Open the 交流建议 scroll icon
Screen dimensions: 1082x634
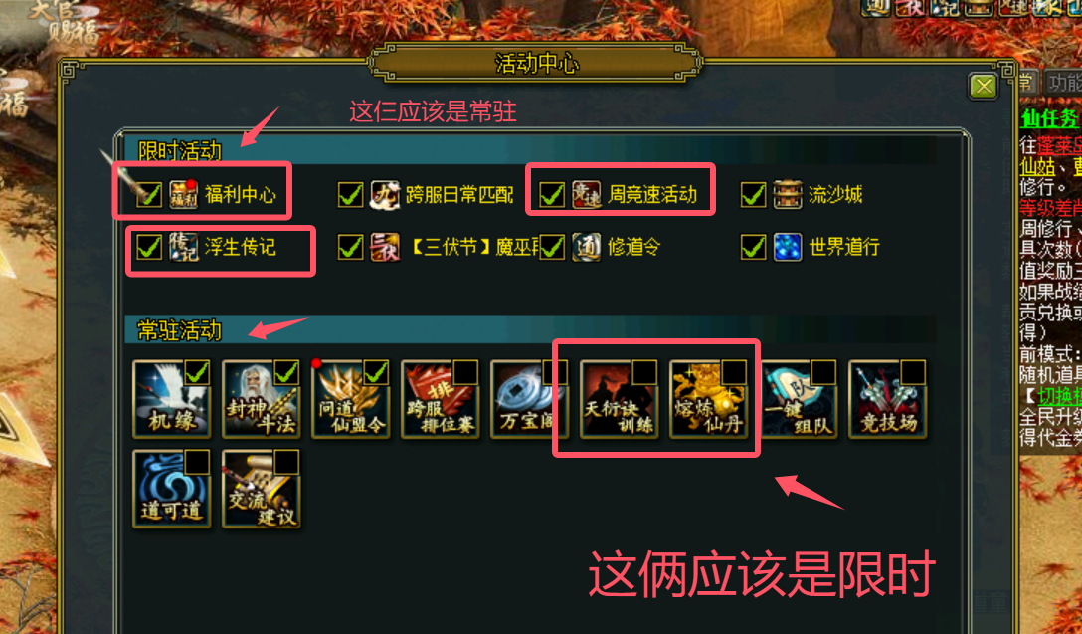click(x=262, y=489)
